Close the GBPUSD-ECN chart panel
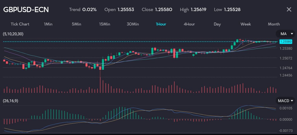Image resolution: width=297 pixels, height=135 pixels. click(x=289, y=10)
